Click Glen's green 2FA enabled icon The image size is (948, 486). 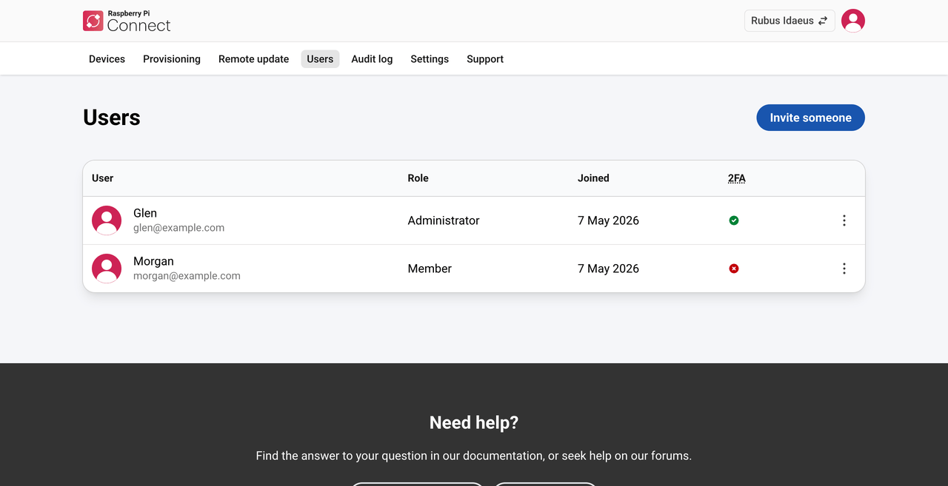click(x=734, y=220)
